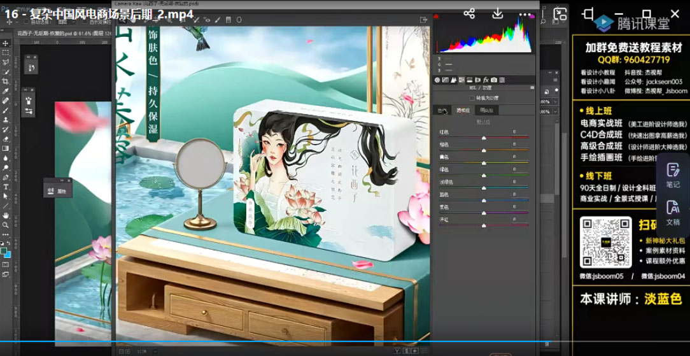Open the Split Toning panel icon
This screenshot has width=690, height=356.
(x=470, y=80)
